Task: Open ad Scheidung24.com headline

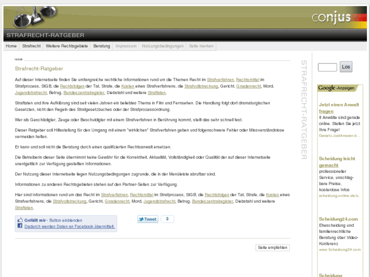Action: point(338,219)
